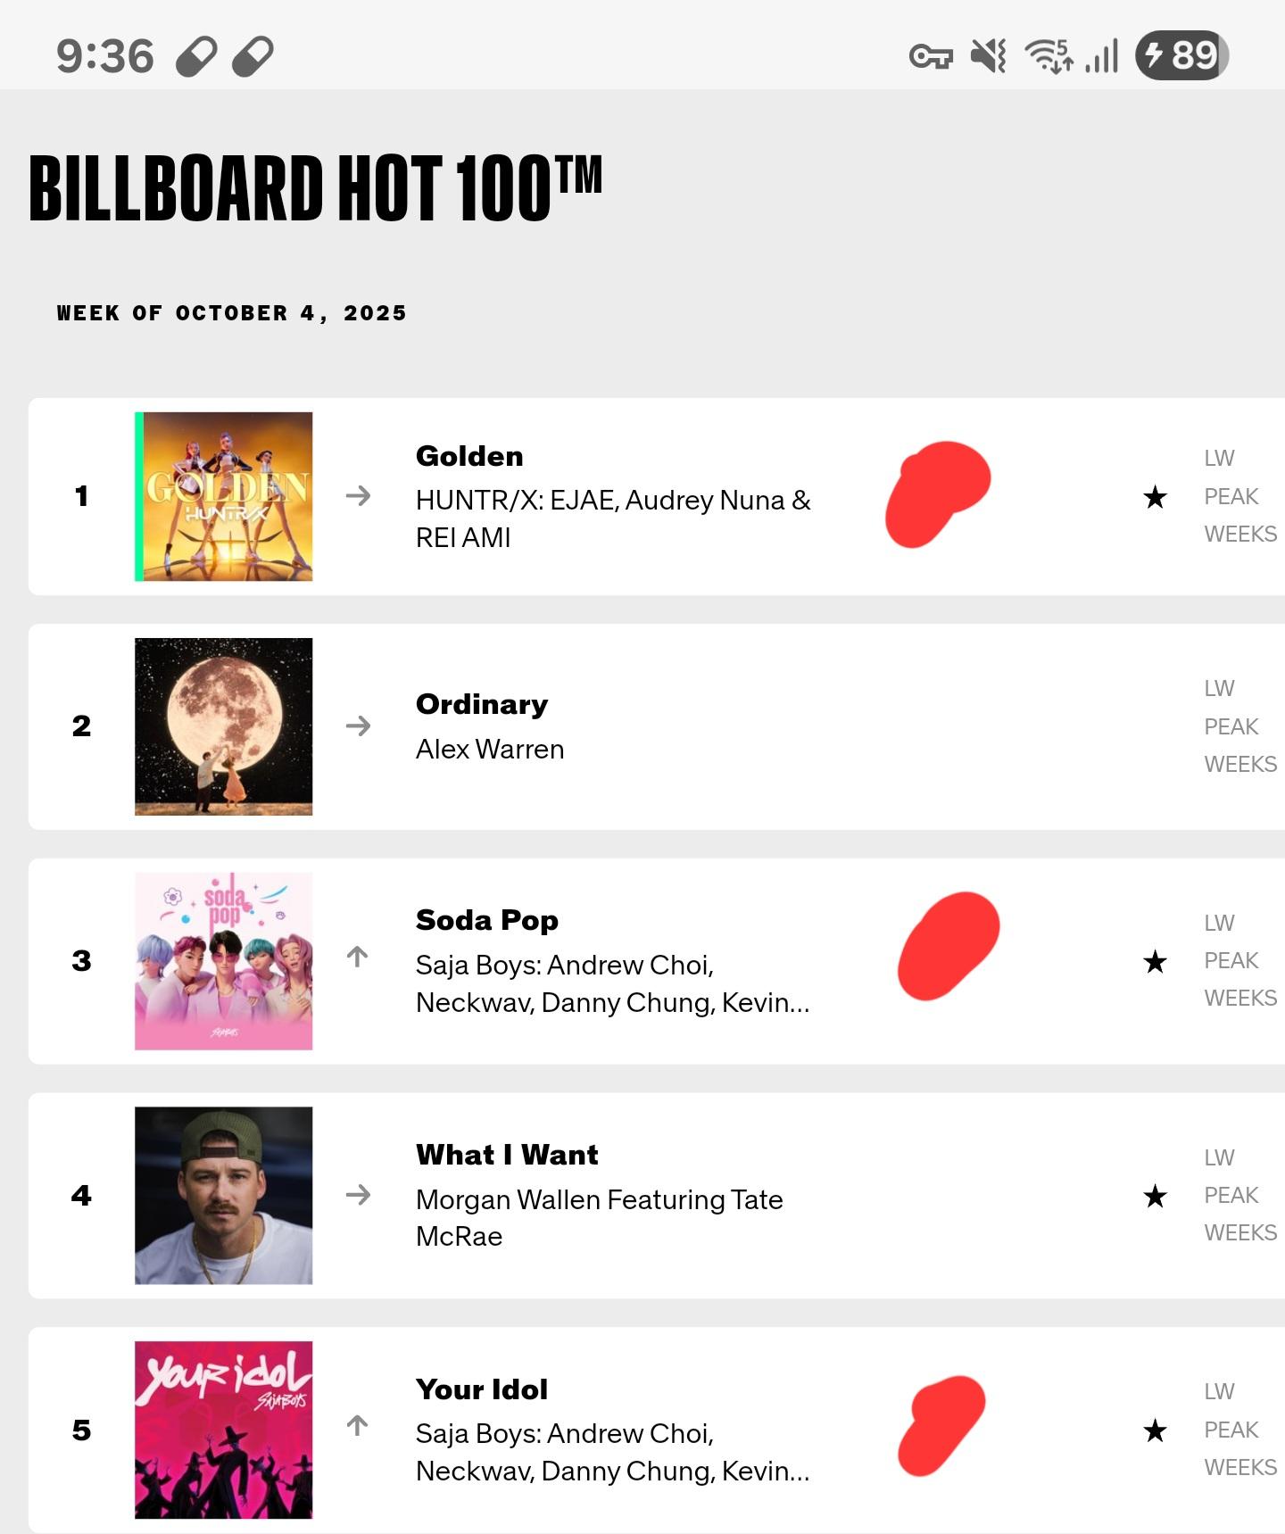Tap the battery indicator in status bar

pyautogui.click(x=1181, y=55)
